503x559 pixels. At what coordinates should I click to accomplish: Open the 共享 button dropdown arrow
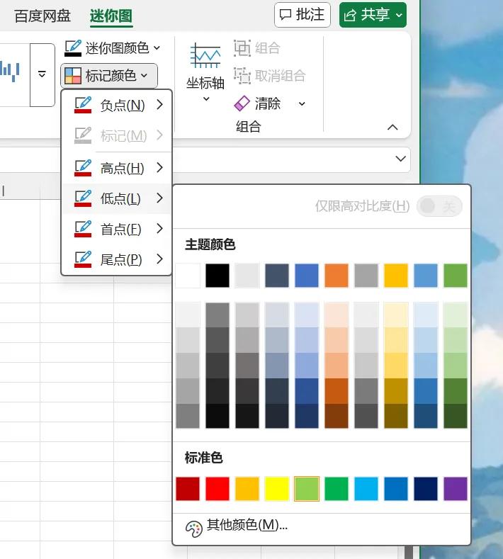[x=400, y=15]
